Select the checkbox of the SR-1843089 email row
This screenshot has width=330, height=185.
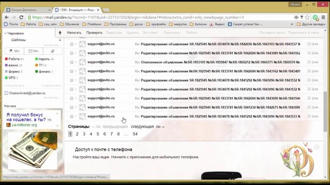pyautogui.click(x=72, y=53)
